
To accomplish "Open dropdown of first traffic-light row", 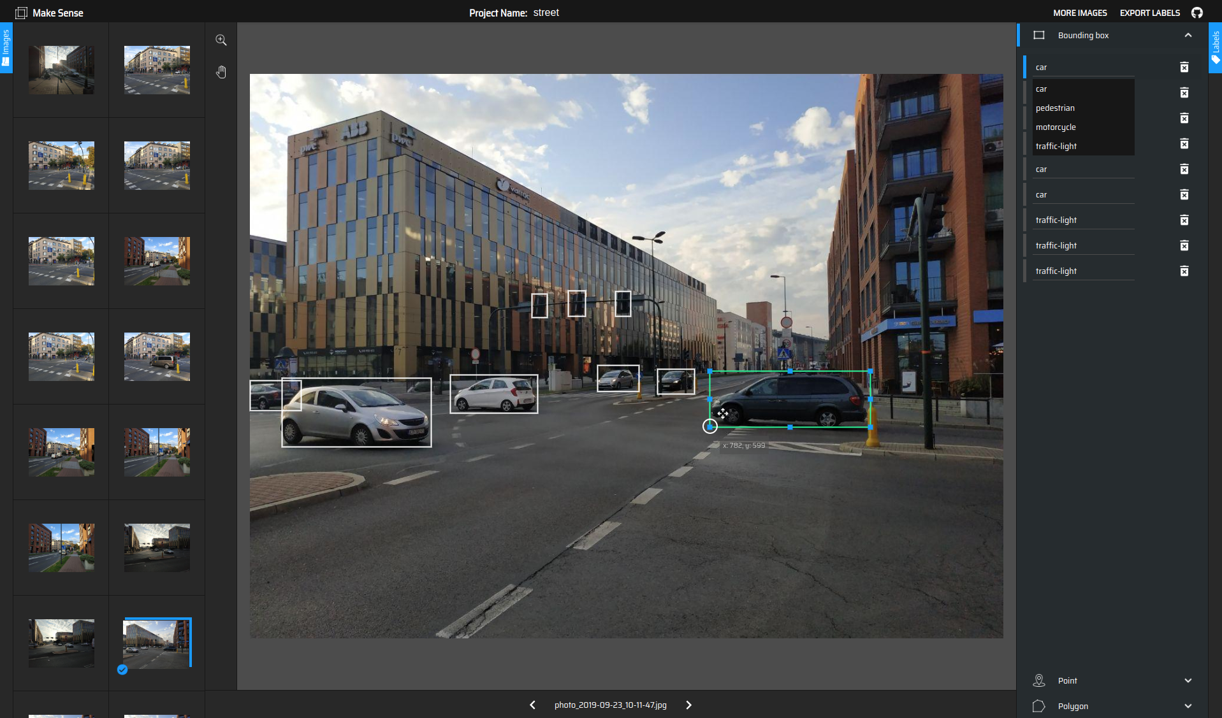I will [x=1083, y=220].
